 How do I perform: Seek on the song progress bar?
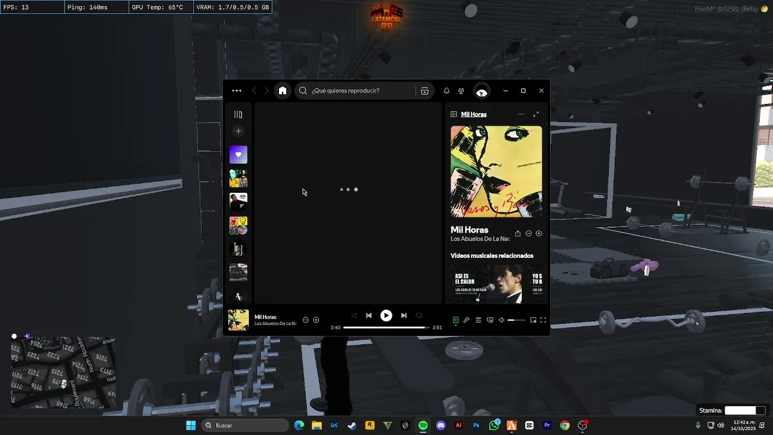[x=386, y=327]
